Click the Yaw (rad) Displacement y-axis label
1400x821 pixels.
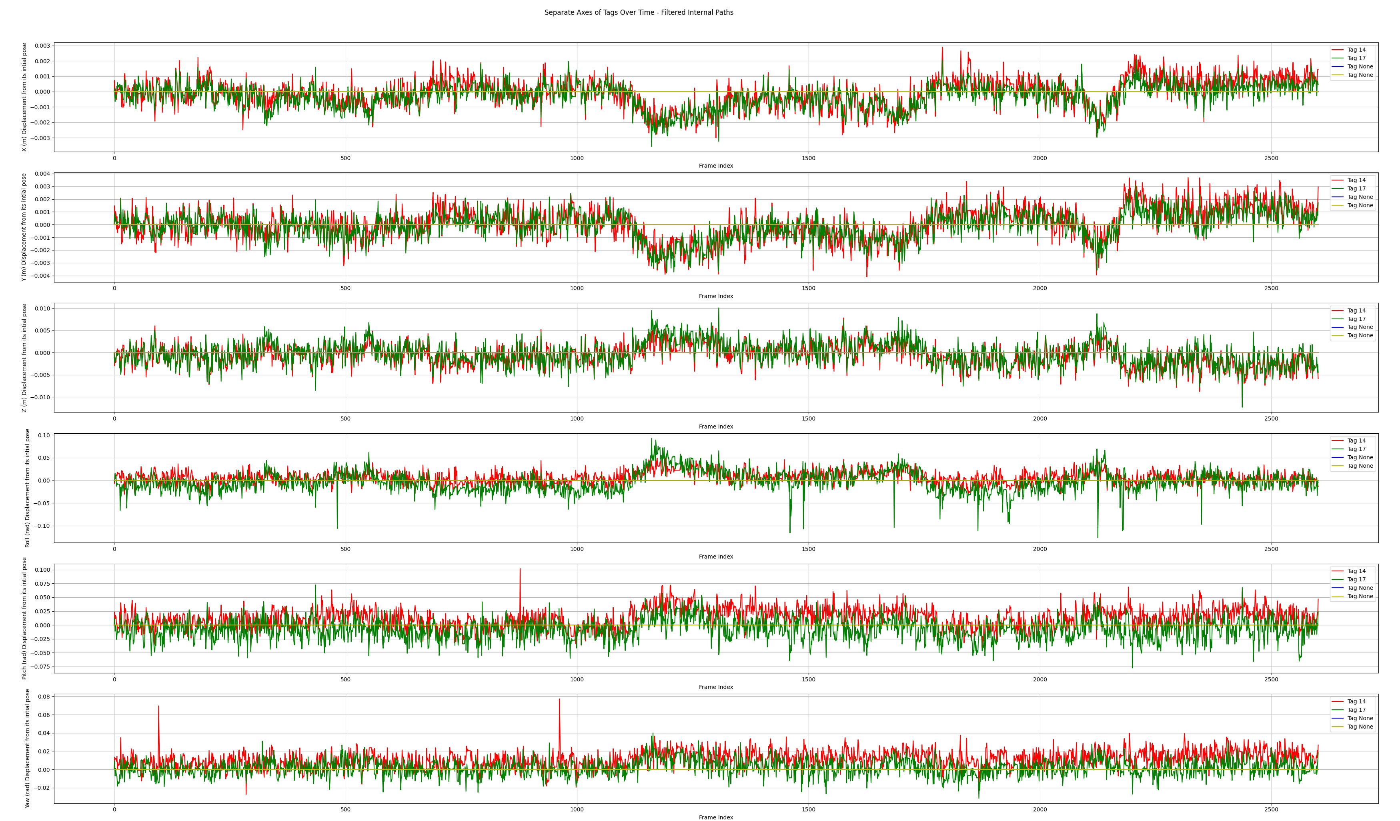pyautogui.click(x=27, y=749)
